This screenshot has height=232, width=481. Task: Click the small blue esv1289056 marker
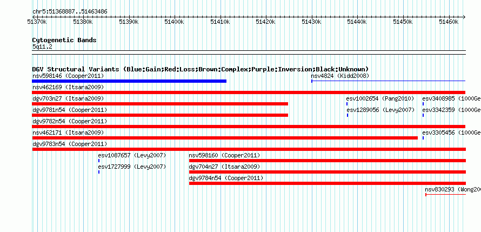tap(348, 115)
